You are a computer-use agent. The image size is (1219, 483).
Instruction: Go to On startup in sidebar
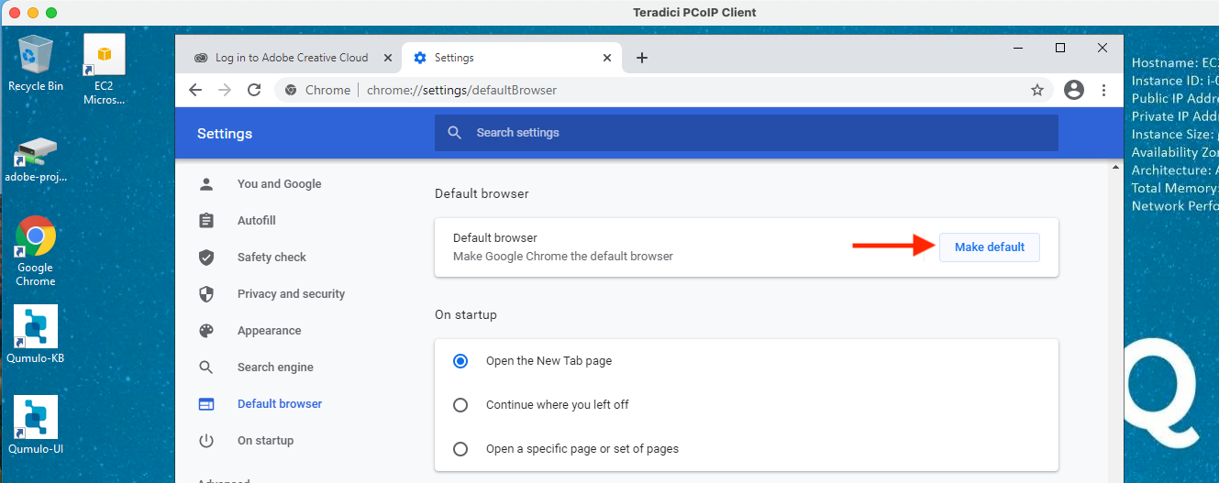[265, 441]
